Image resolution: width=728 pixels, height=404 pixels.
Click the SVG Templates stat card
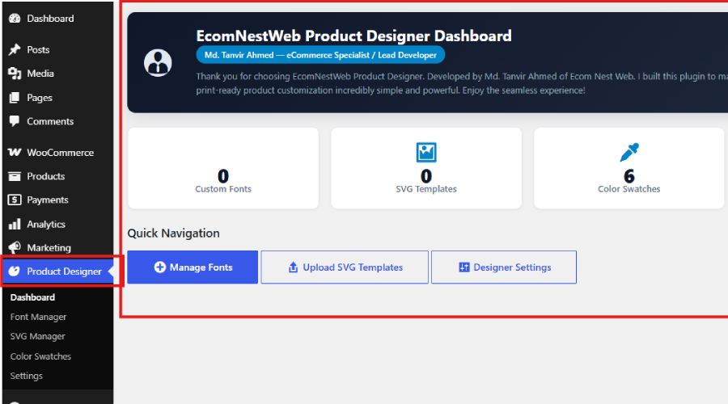click(x=426, y=168)
